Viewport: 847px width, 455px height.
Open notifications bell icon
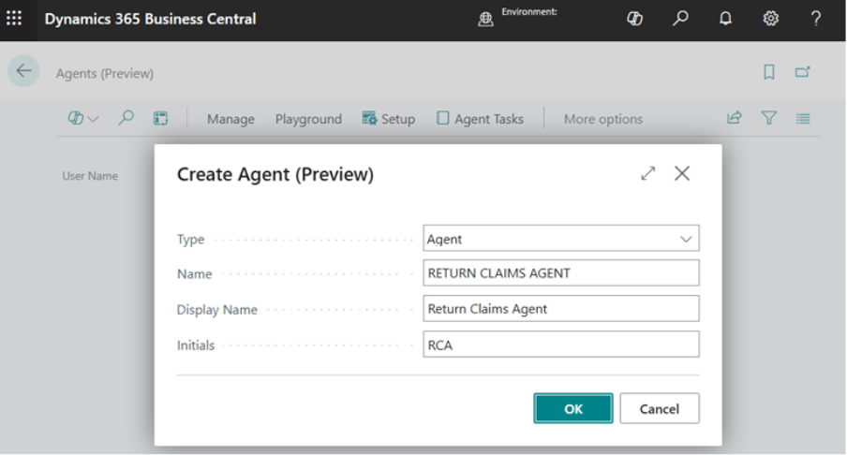pyautogui.click(x=725, y=19)
